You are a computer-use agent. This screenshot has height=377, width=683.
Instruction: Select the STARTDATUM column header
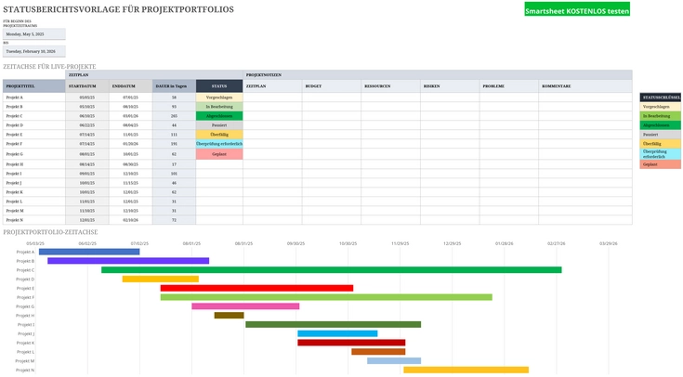(87, 86)
